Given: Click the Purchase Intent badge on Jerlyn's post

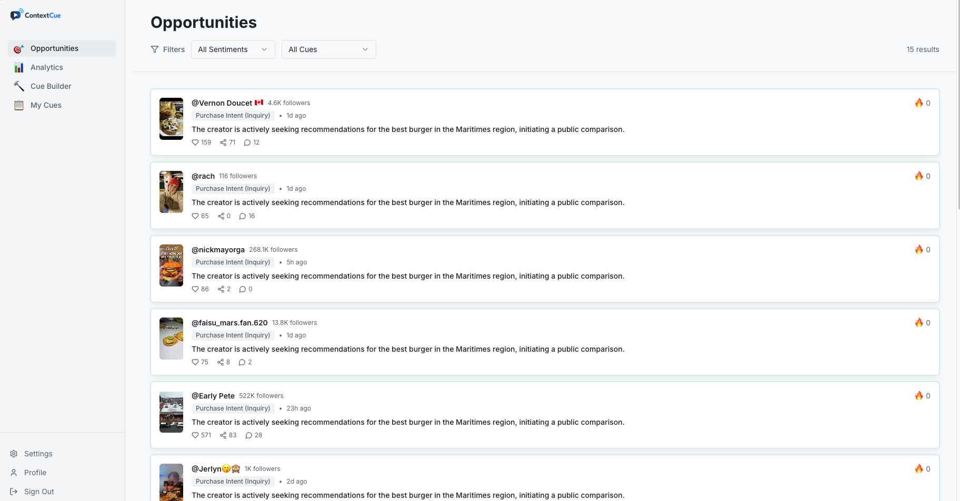Looking at the screenshot, I should click(233, 481).
